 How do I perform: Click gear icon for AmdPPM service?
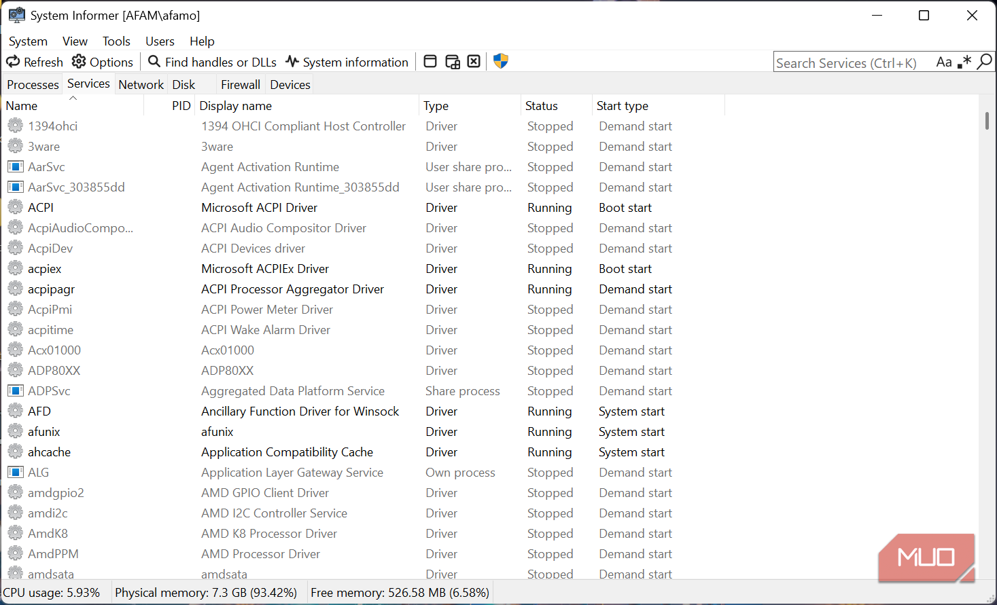tap(15, 553)
